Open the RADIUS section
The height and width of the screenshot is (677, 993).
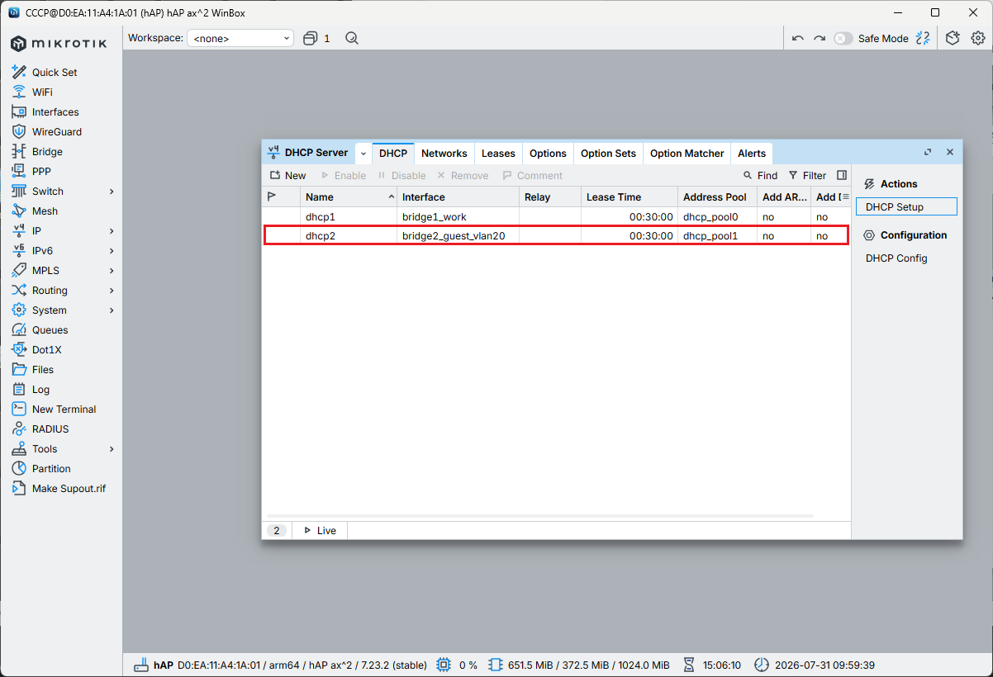[50, 428]
